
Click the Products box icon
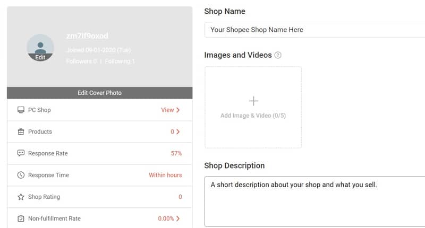click(21, 132)
